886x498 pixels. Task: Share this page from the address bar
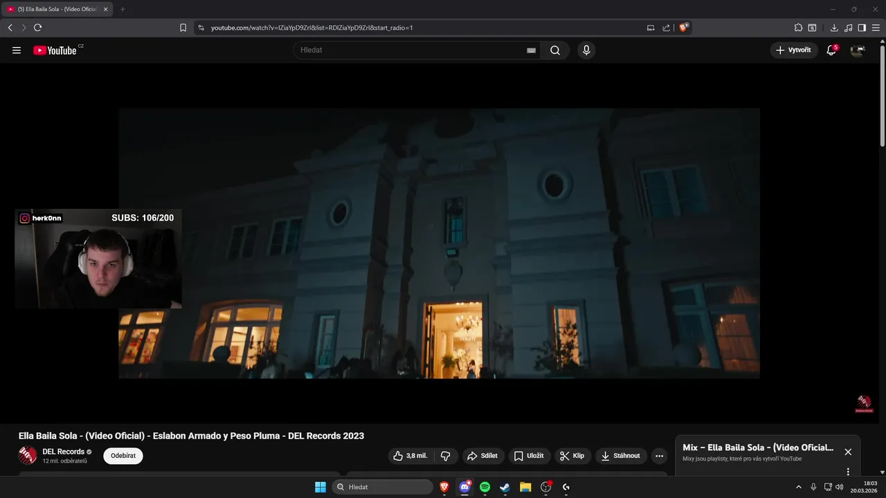coord(666,28)
